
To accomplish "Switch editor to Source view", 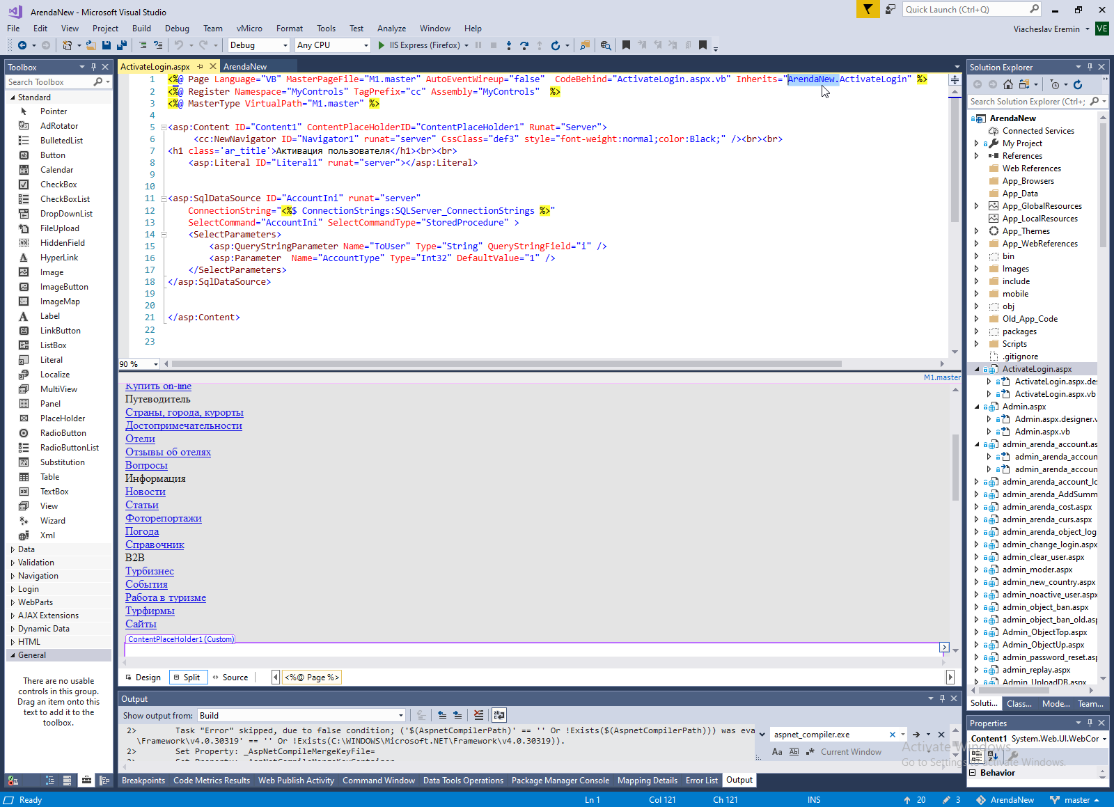I will click(x=230, y=677).
